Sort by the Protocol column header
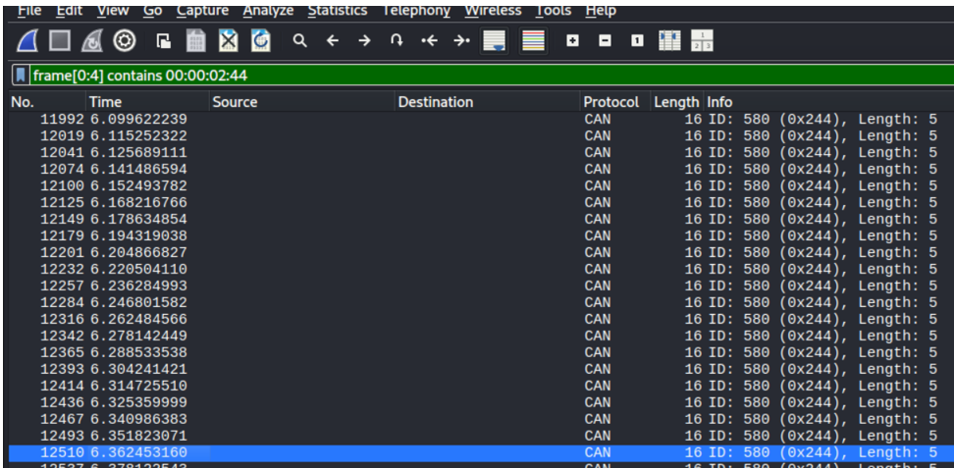Image resolution: width=954 pixels, height=468 pixels. [x=610, y=102]
